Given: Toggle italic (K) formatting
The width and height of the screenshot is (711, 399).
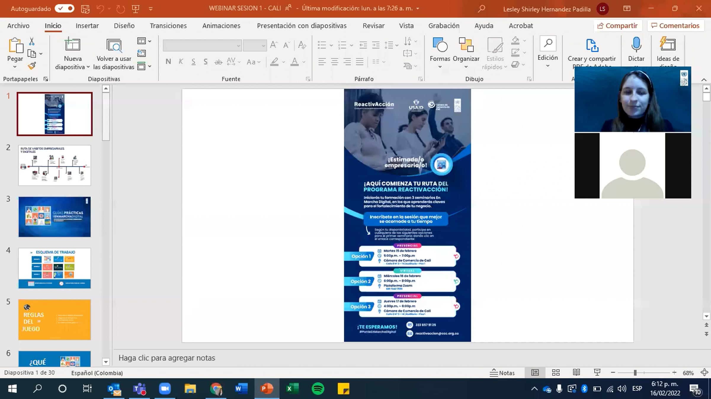Looking at the screenshot, I should [181, 62].
